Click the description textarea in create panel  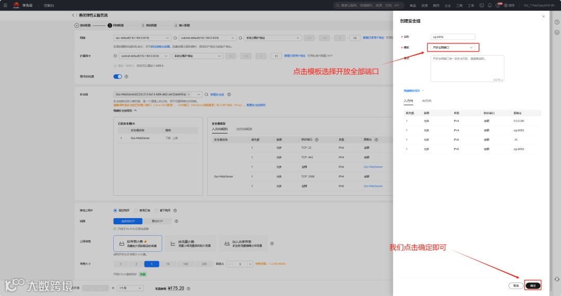coord(468,69)
